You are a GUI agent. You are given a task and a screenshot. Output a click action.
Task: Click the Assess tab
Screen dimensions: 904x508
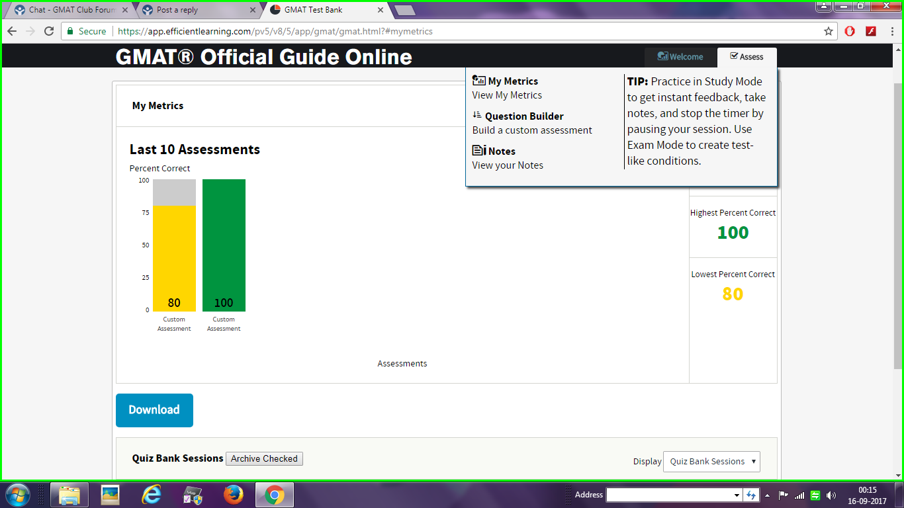746,57
